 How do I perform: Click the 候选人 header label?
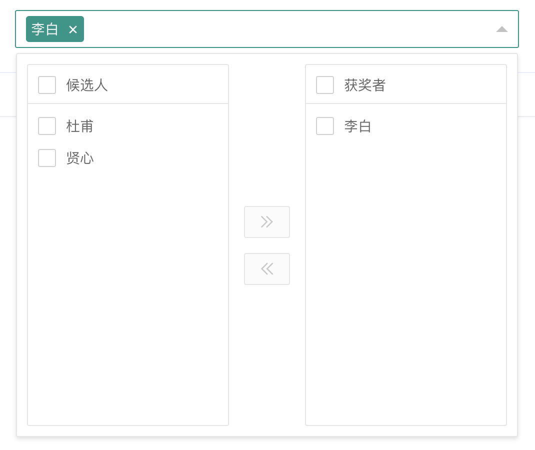click(87, 85)
